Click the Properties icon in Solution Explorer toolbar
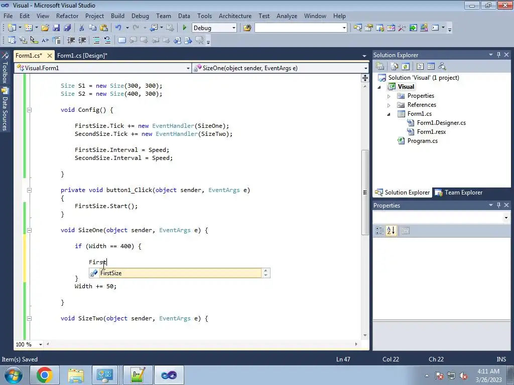514x385 pixels. (380, 67)
